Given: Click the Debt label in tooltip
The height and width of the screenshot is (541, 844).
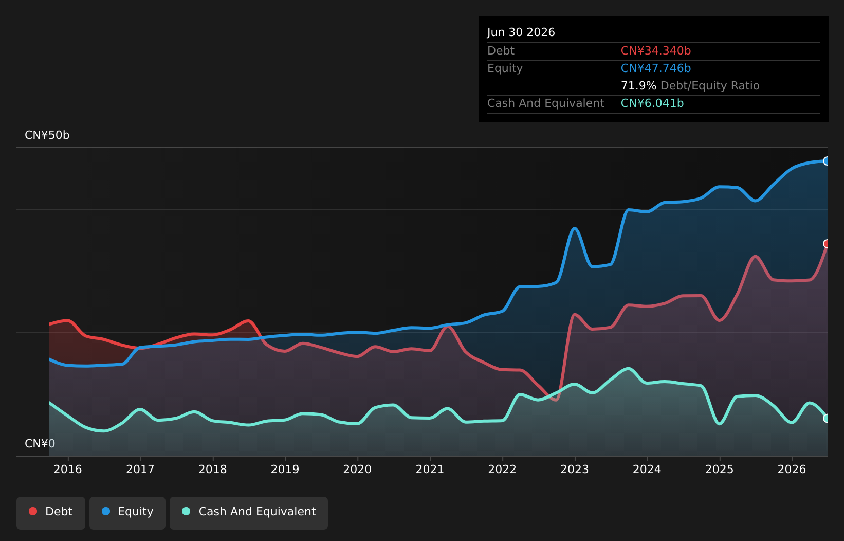Looking at the screenshot, I should [x=501, y=51].
